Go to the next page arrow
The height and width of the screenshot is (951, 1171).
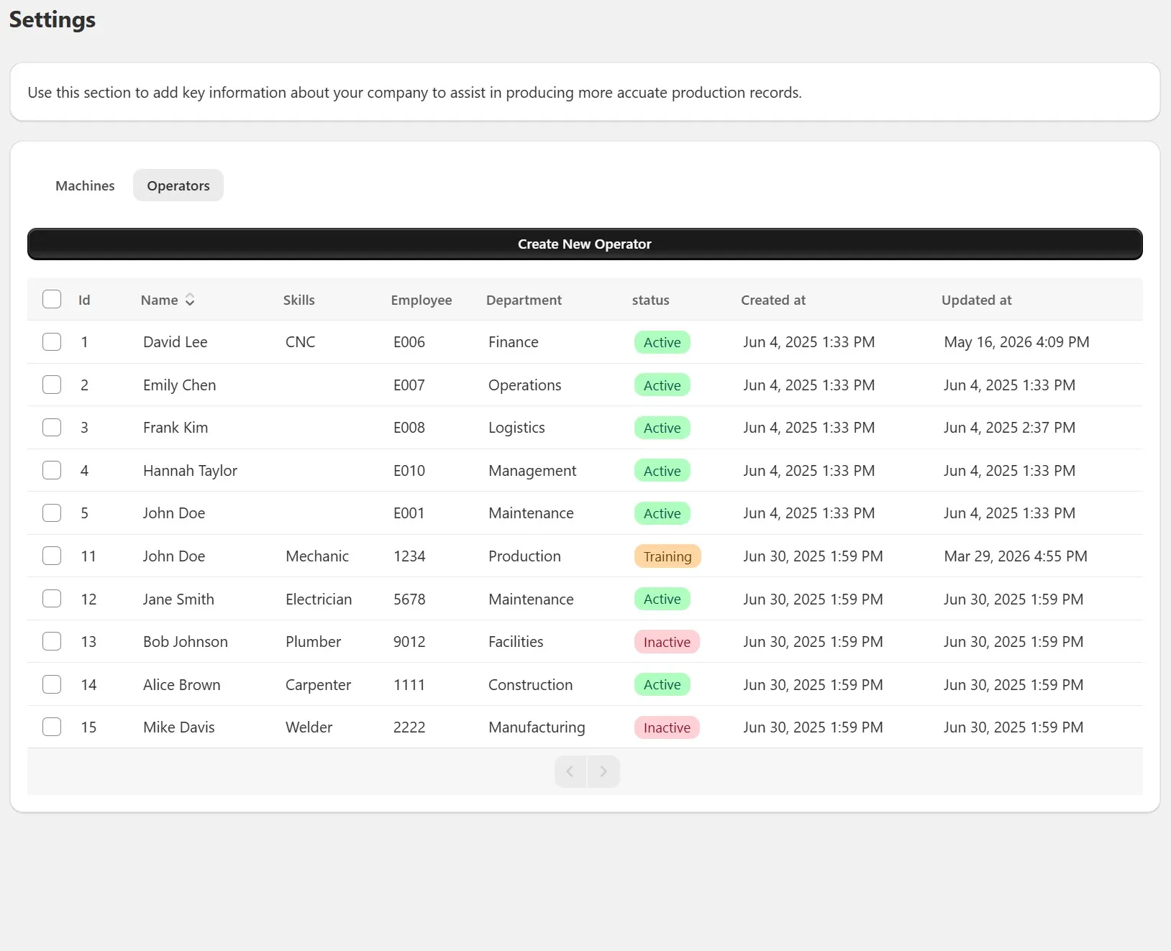coord(603,771)
